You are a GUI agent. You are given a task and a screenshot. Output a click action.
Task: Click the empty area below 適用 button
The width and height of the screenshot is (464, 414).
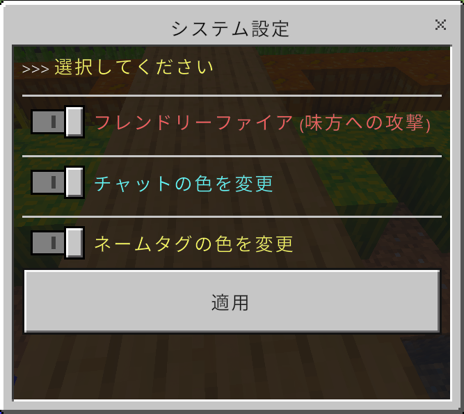point(232,367)
